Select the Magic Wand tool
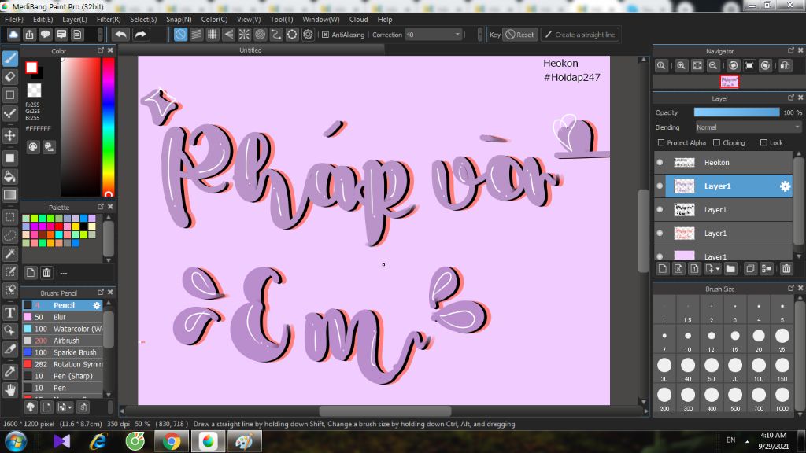The height and width of the screenshot is (453, 806). (x=10, y=253)
